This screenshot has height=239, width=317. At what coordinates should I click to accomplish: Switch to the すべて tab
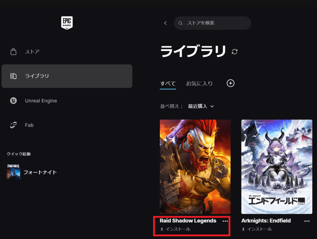point(168,84)
